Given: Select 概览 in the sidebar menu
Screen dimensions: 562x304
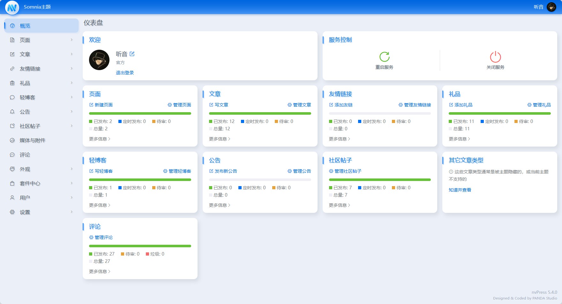Looking at the screenshot, I should click(x=41, y=25).
